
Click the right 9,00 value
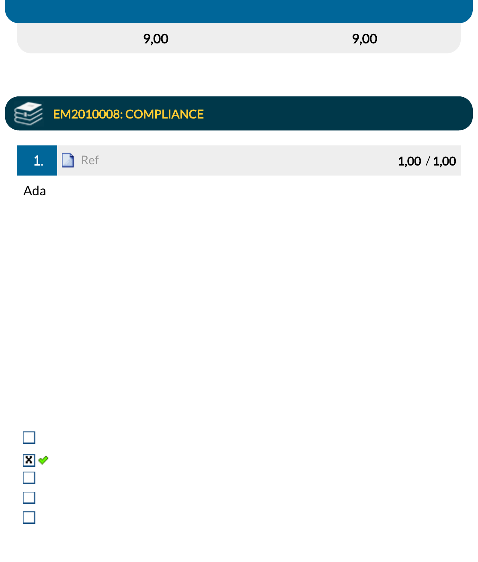tap(365, 39)
